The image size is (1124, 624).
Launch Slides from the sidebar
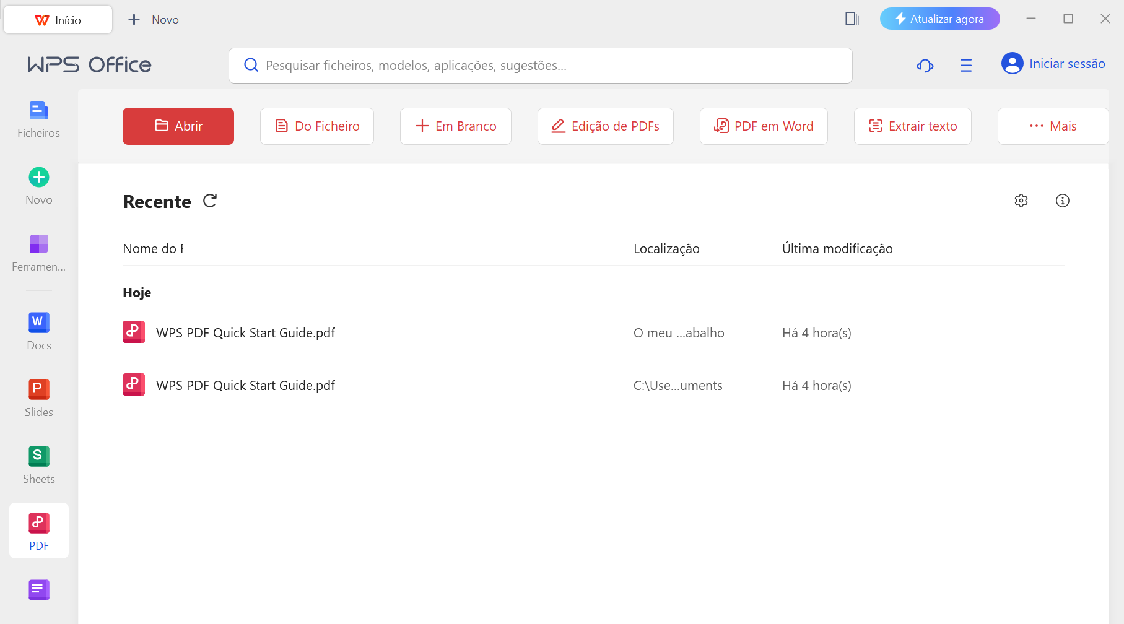[x=38, y=399]
